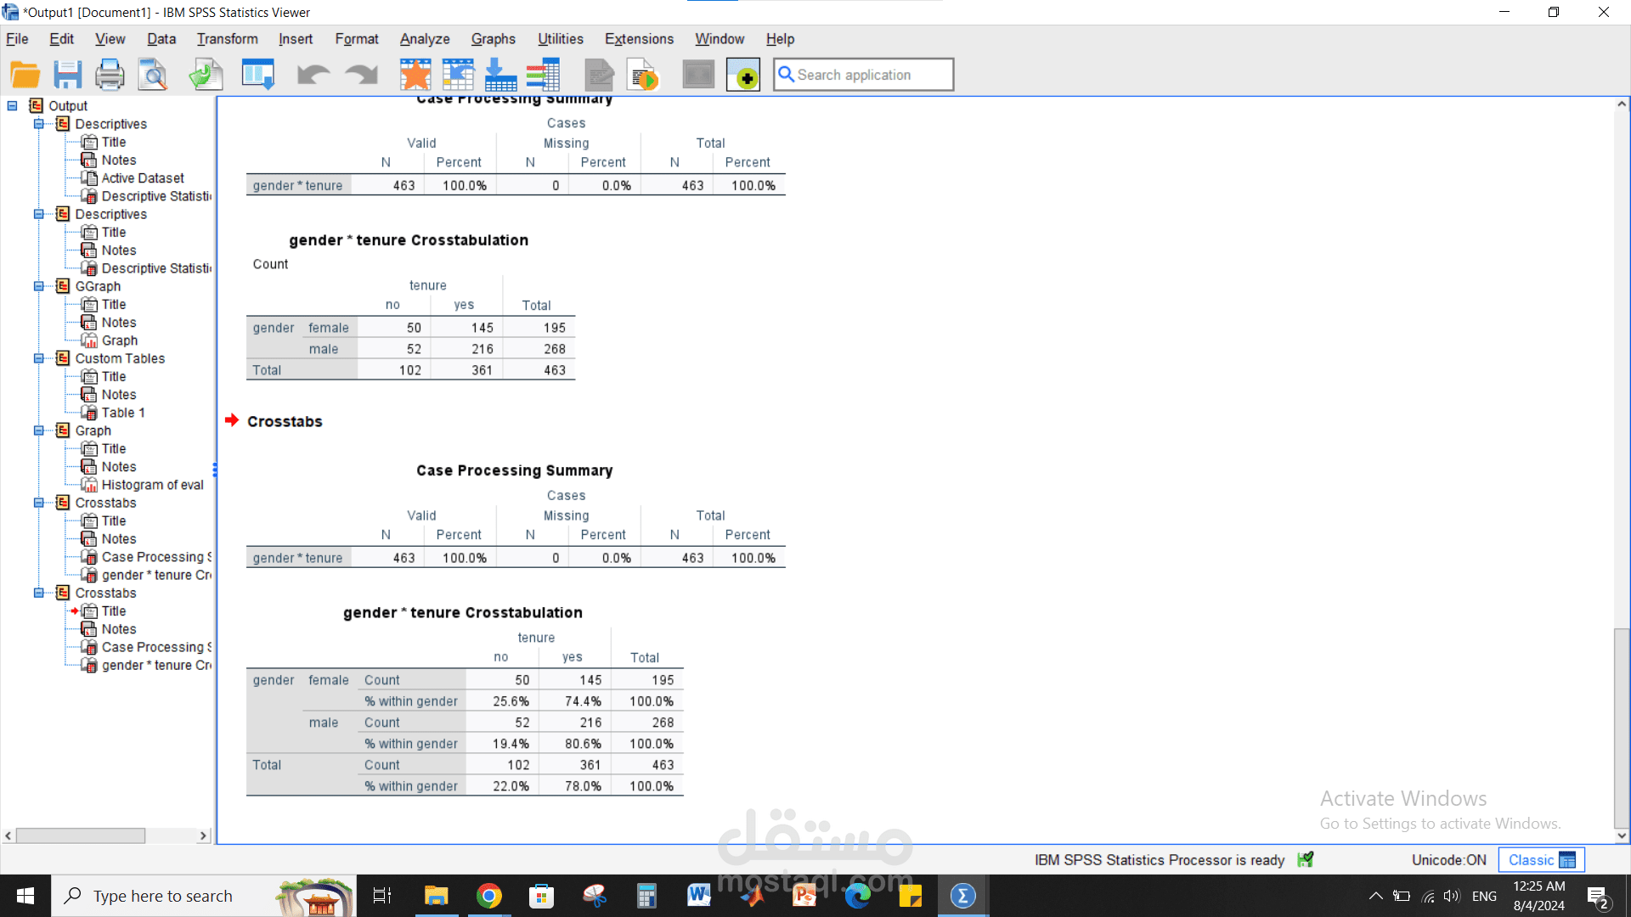1631x917 pixels.
Task: Select Histogram of eval outline item
Action: 152,485
